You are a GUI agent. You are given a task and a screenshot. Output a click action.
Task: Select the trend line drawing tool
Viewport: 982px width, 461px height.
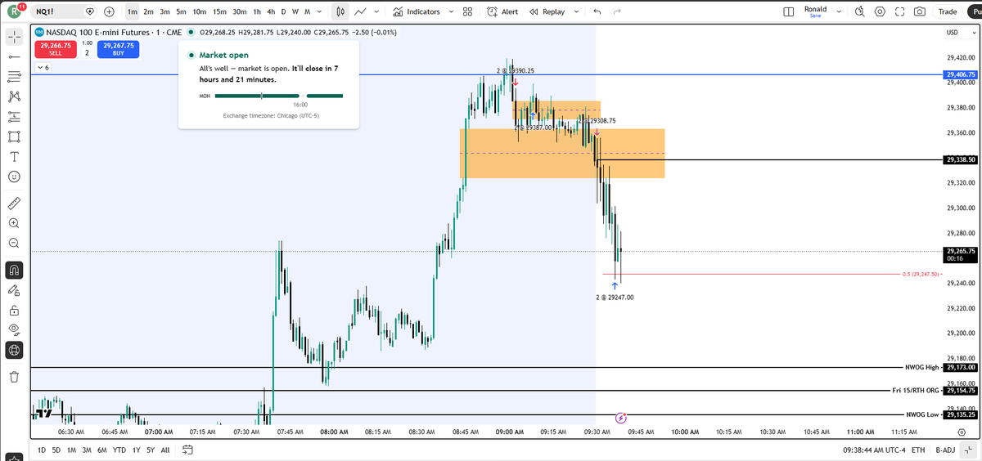click(14, 56)
